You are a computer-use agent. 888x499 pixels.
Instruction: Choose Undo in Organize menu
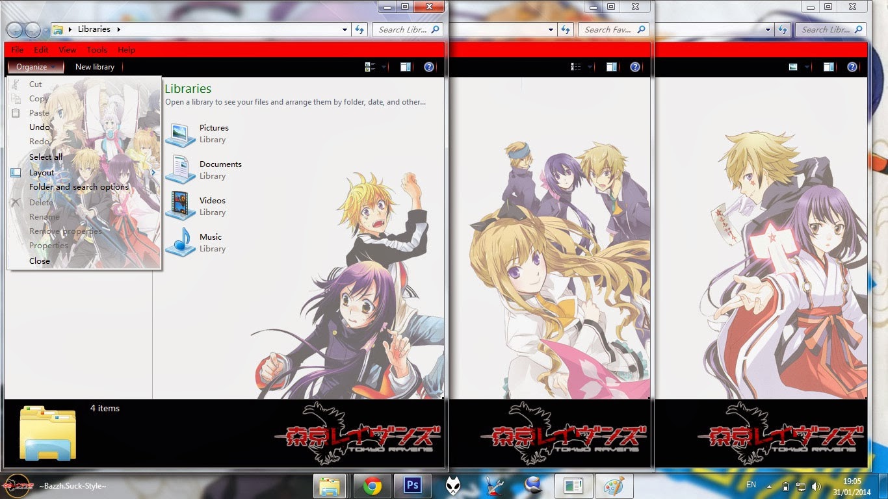pos(83,127)
